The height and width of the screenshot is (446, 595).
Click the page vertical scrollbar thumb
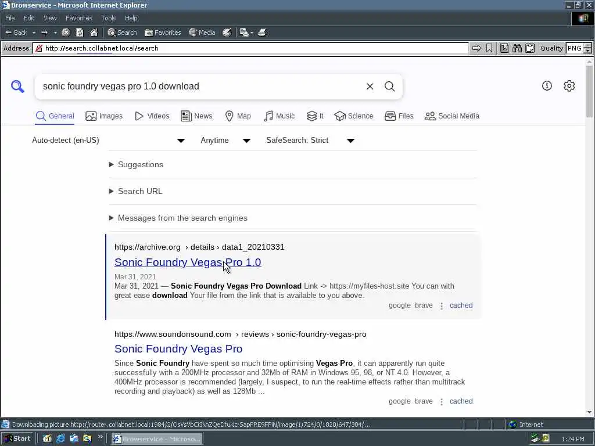tap(589, 92)
